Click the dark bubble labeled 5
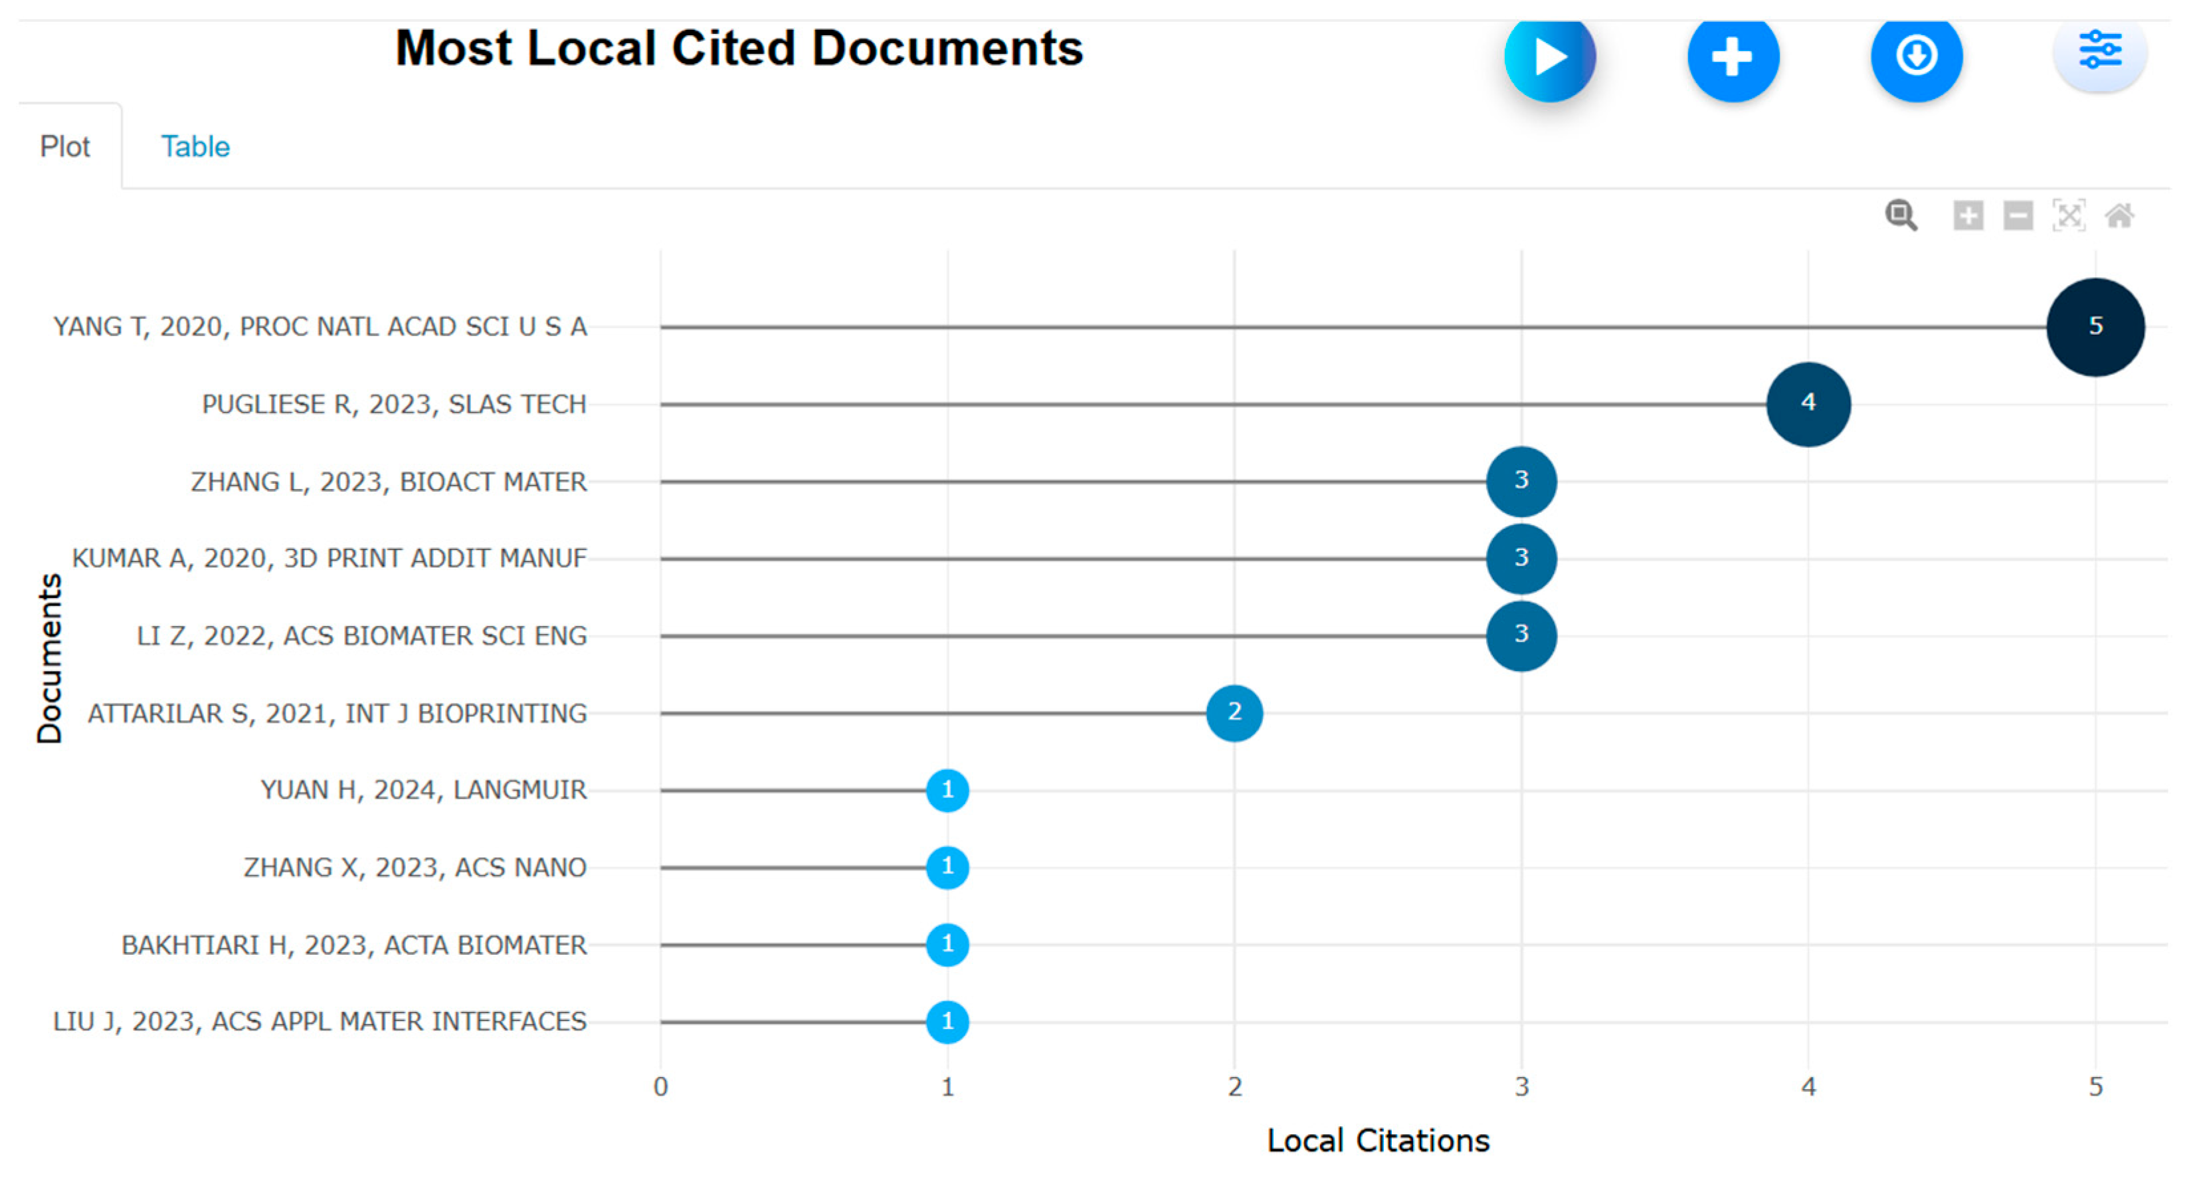 (2095, 326)
